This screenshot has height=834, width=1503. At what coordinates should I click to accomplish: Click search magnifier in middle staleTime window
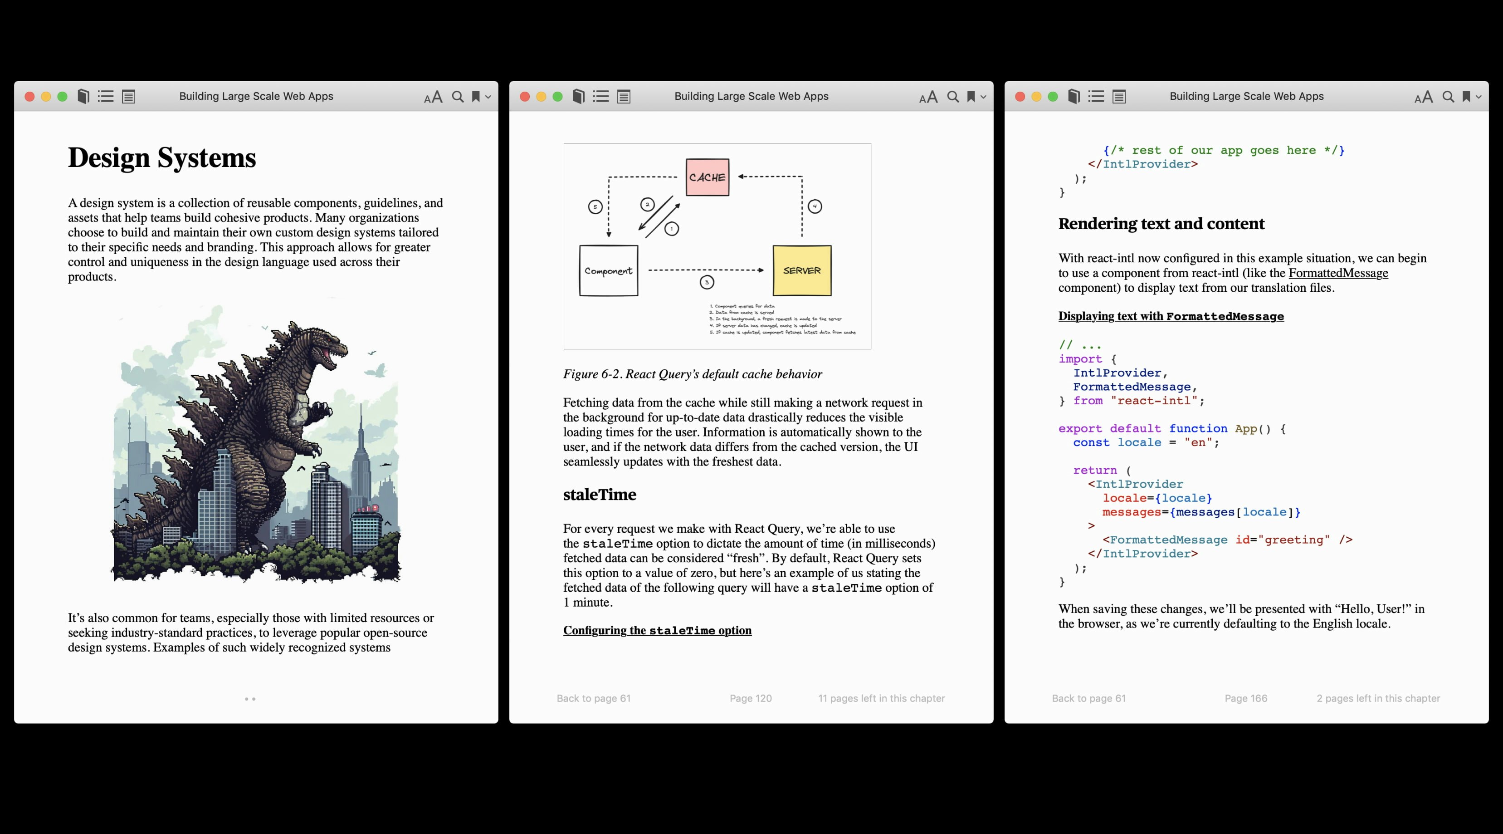point(953,97)
